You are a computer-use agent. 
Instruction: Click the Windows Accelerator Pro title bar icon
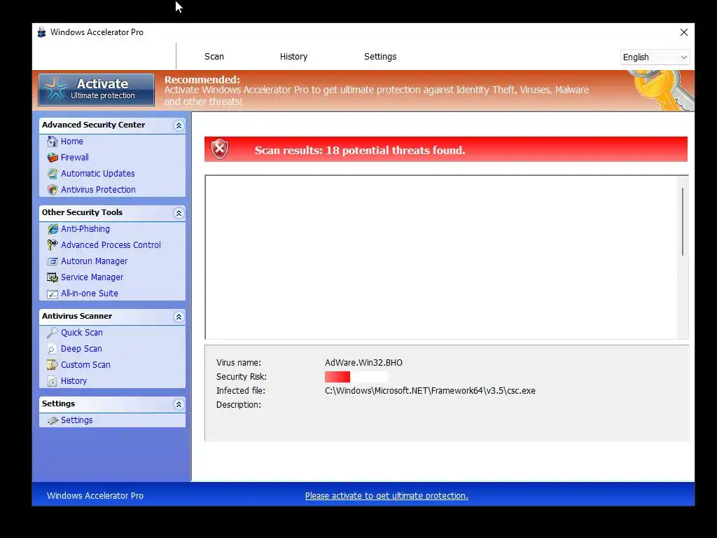pyautogui.click(x=41, y=32)
